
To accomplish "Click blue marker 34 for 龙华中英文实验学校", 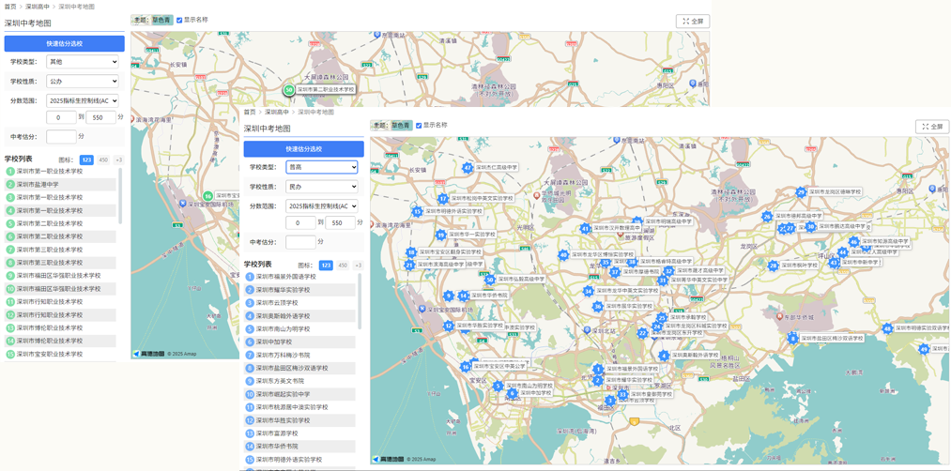I will click(x=588, y=291).
